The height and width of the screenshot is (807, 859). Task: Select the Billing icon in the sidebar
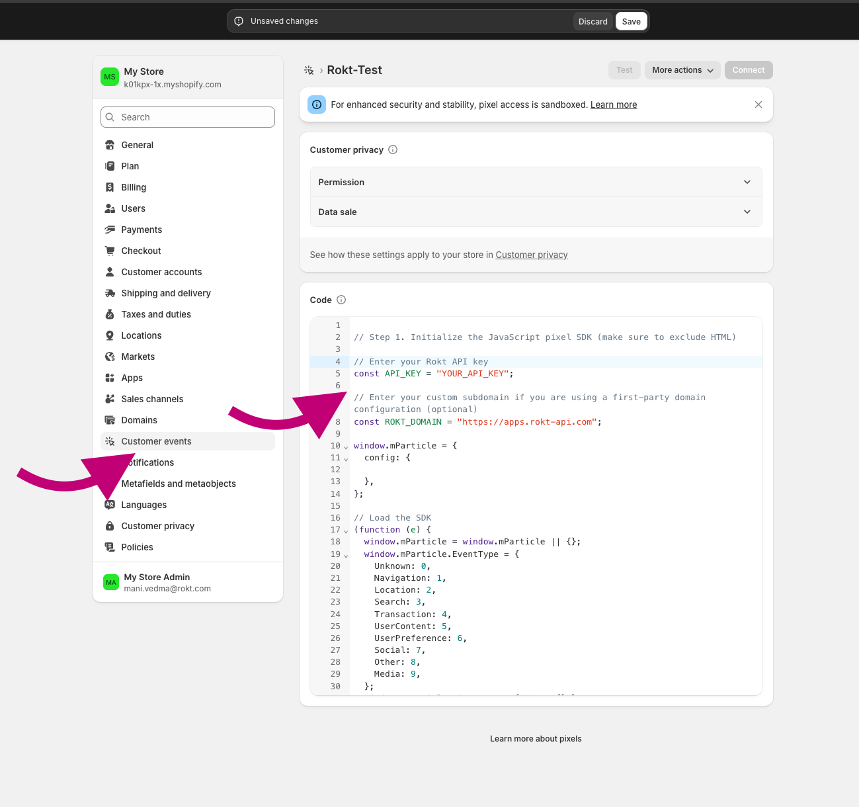point(110,187)
